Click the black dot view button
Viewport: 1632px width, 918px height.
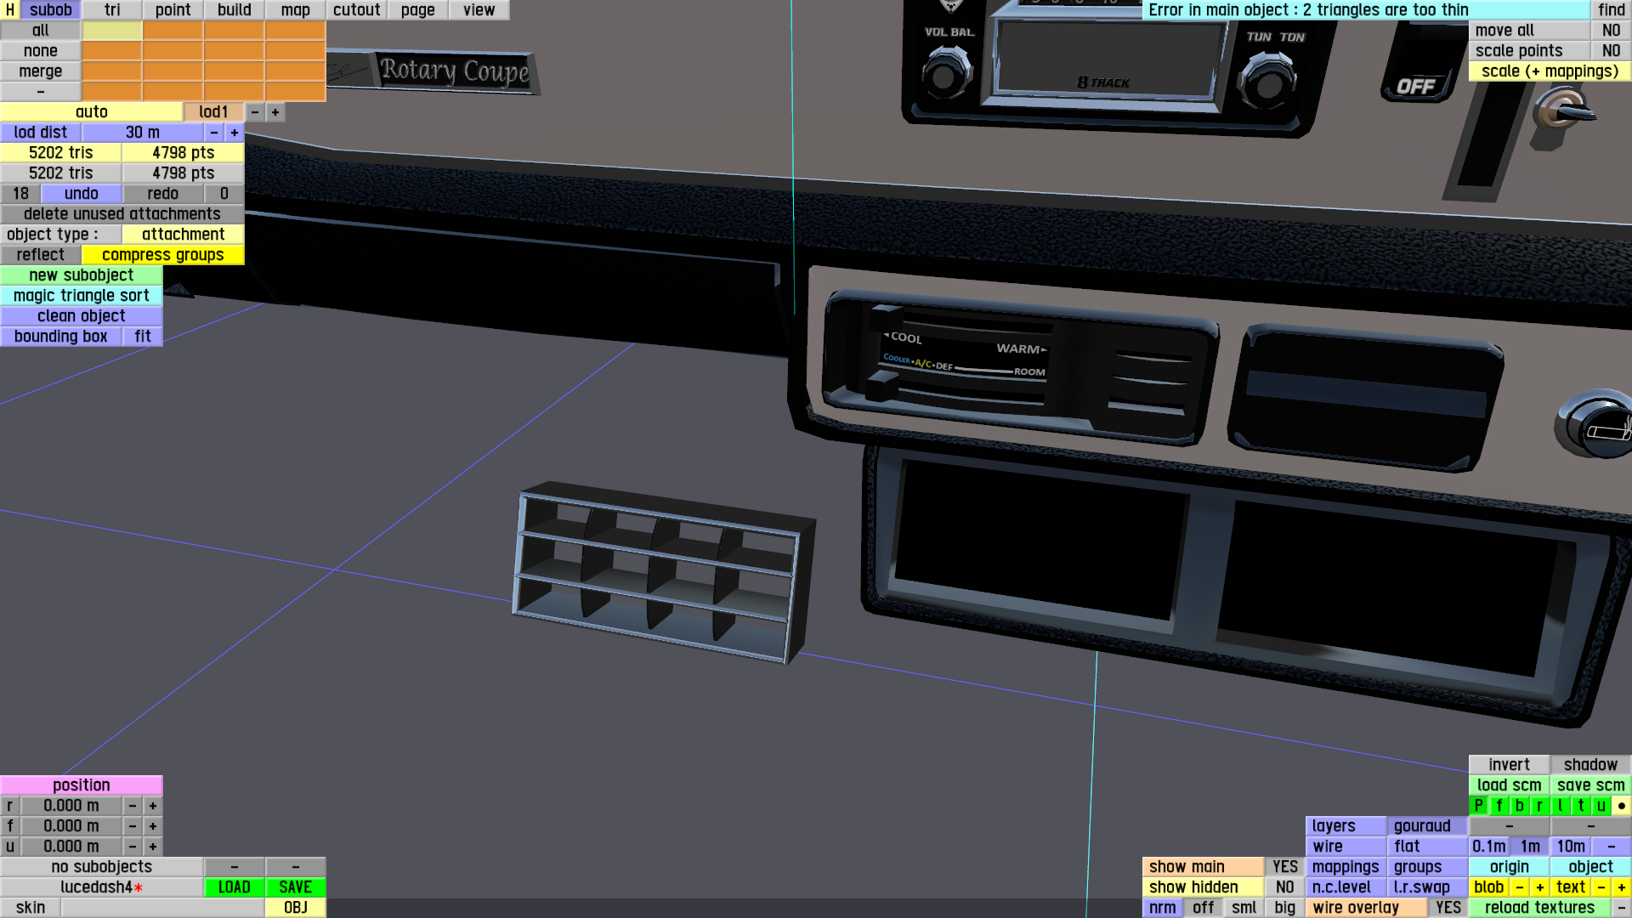click(x=1621, y=806)
